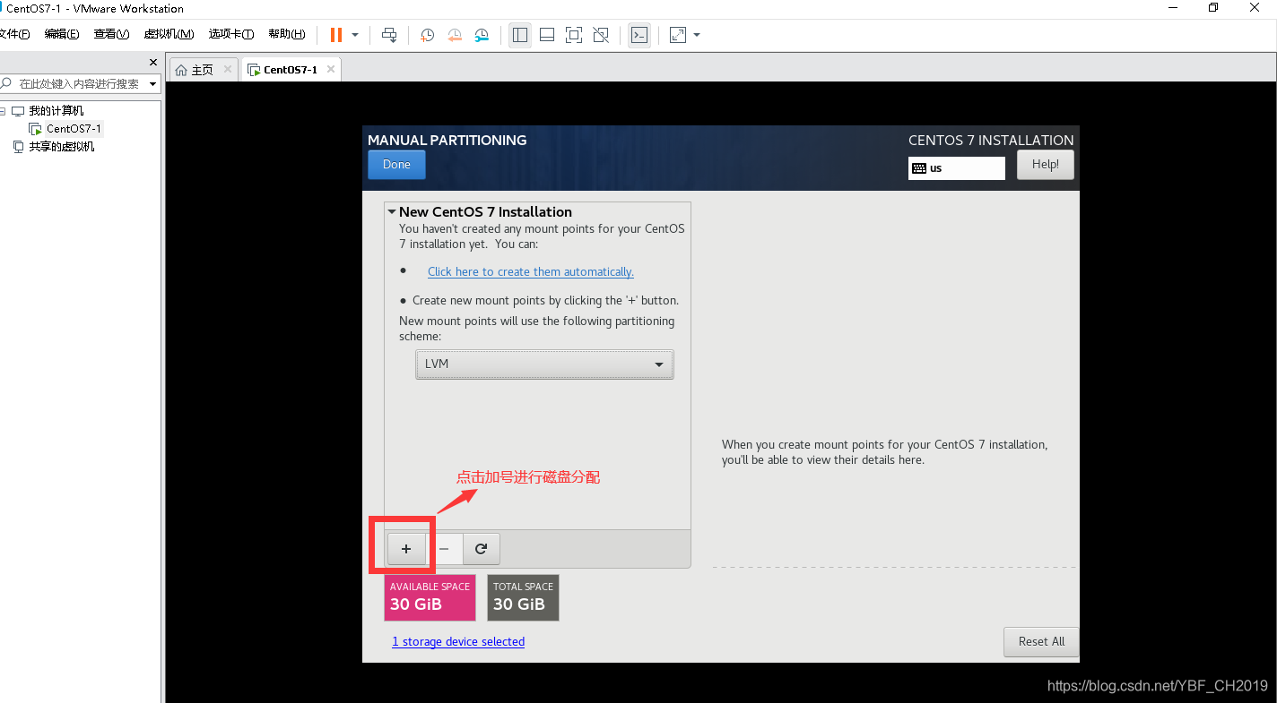Open the power options arrow beside the pause icon
Viewport: 1277px width, 703px height.
355,35
